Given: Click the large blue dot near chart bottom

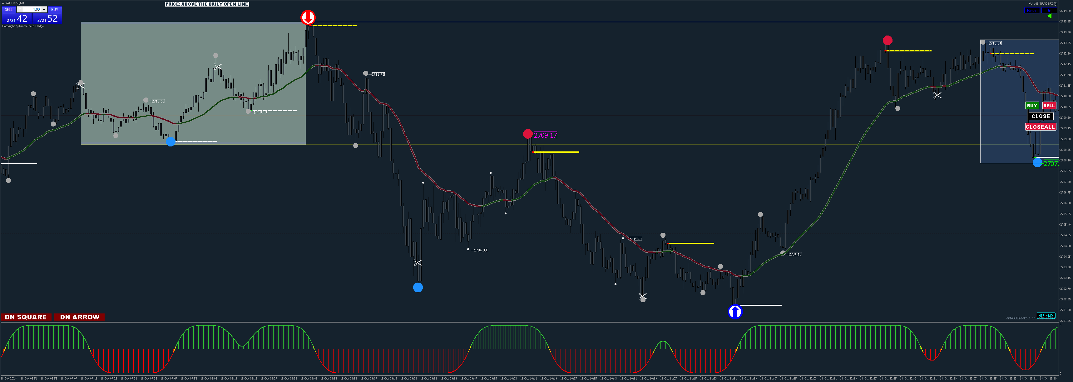Looking at the screenshot, I should click(x=418, y=287).
